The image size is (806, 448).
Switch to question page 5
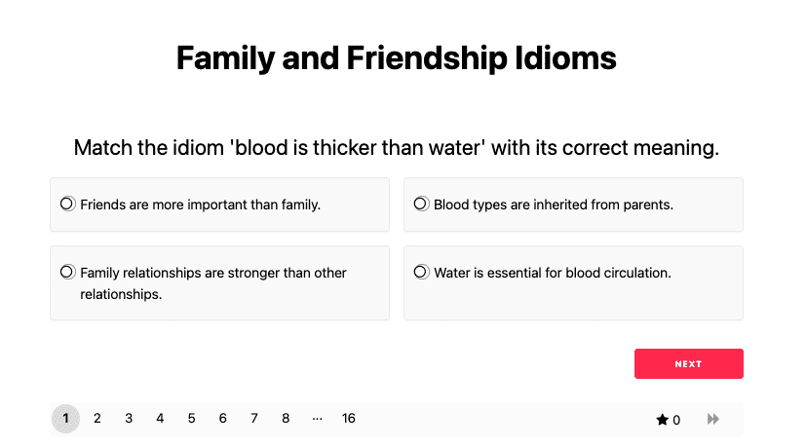pyautogui.click(x=191, y=419)
